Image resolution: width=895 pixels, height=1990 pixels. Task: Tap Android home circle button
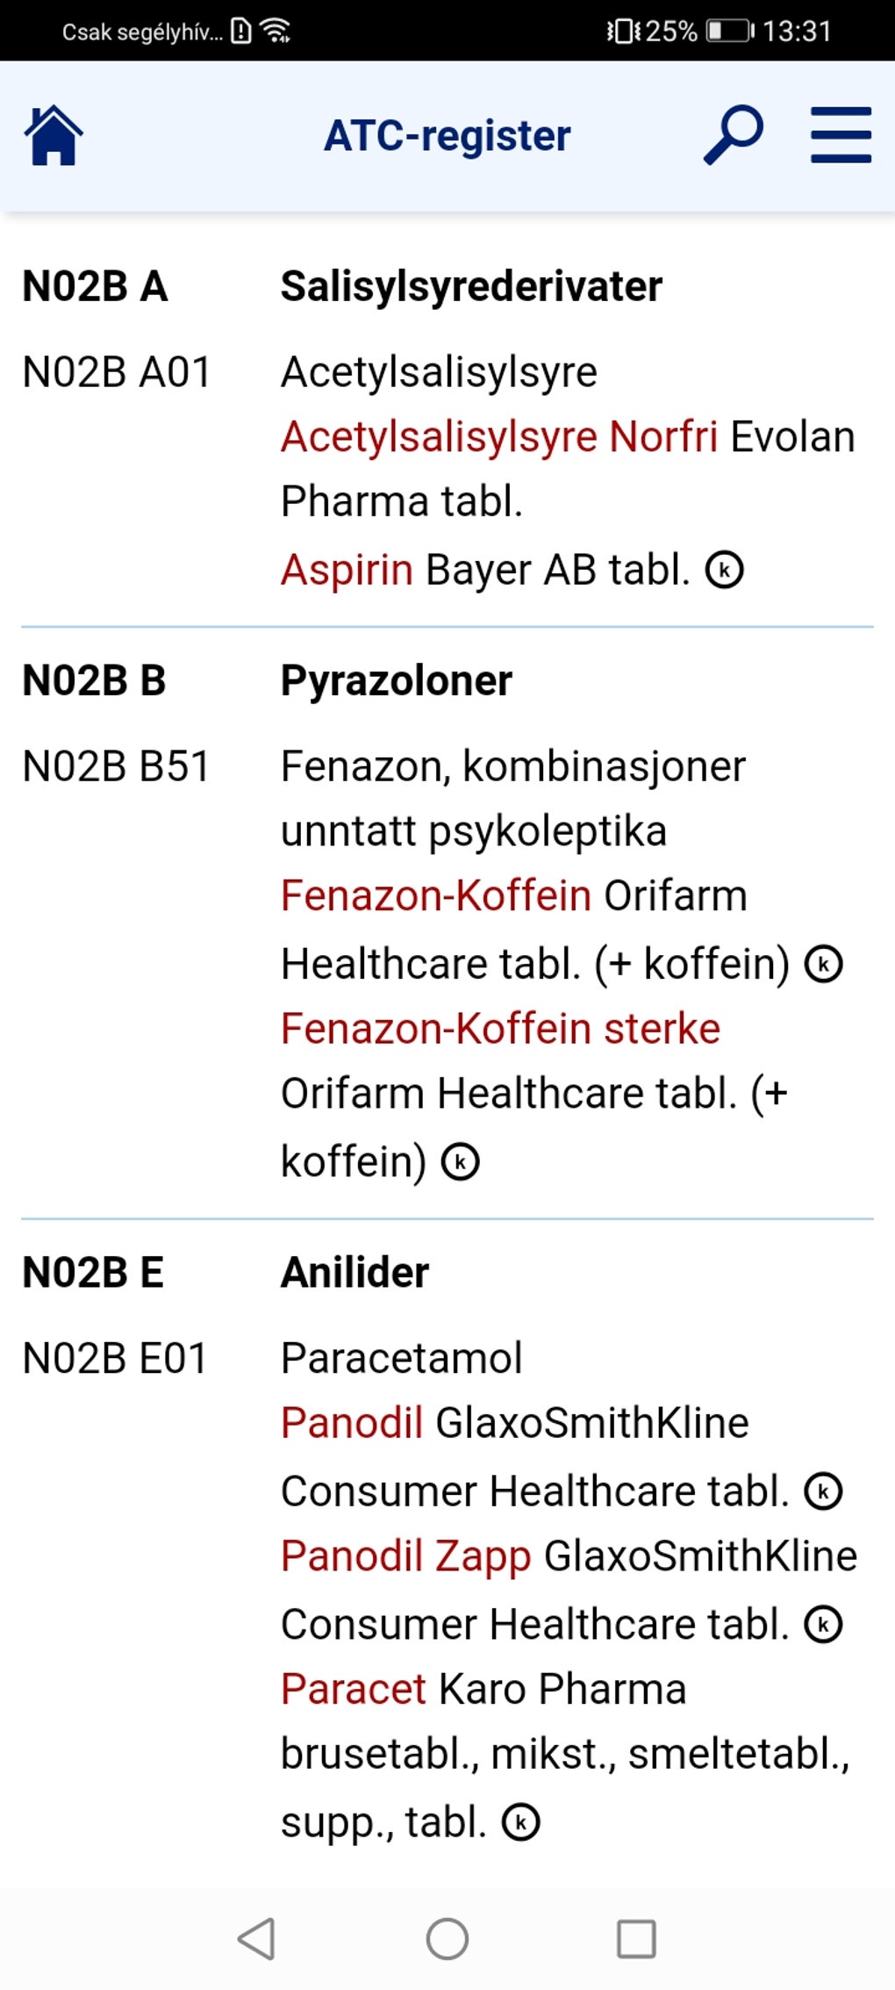[447, 1938]
